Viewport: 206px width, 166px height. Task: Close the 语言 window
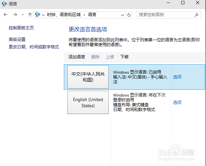tap(198, 3)
